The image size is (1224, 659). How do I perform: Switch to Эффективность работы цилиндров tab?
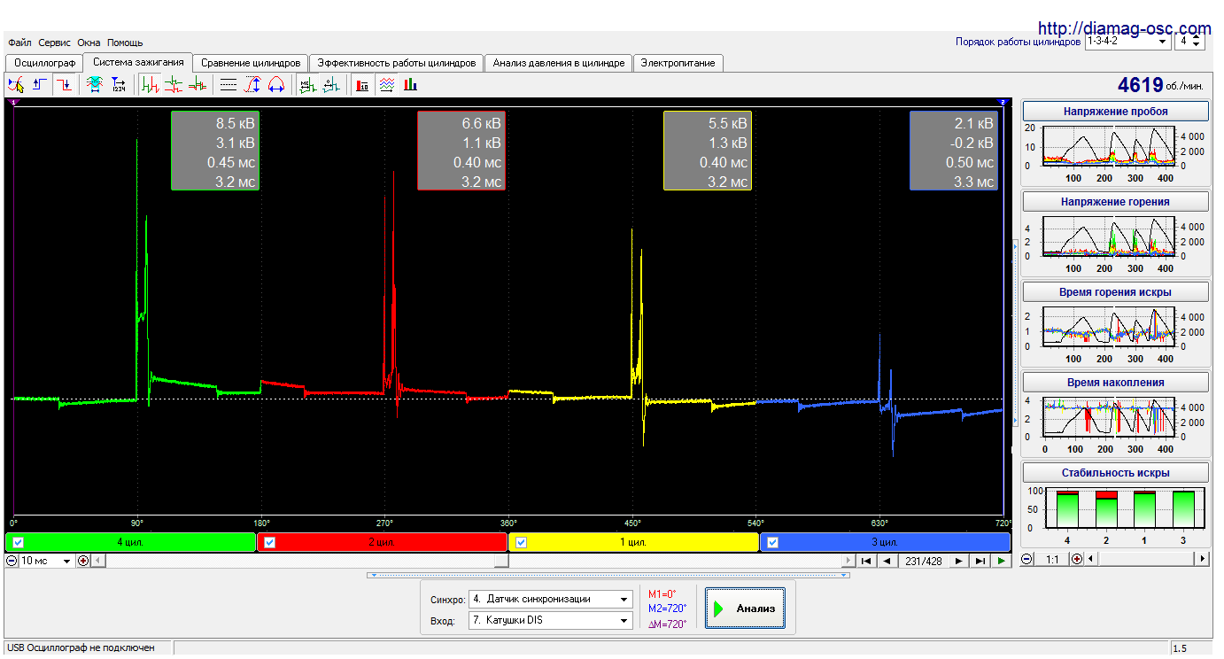(397, 63)
